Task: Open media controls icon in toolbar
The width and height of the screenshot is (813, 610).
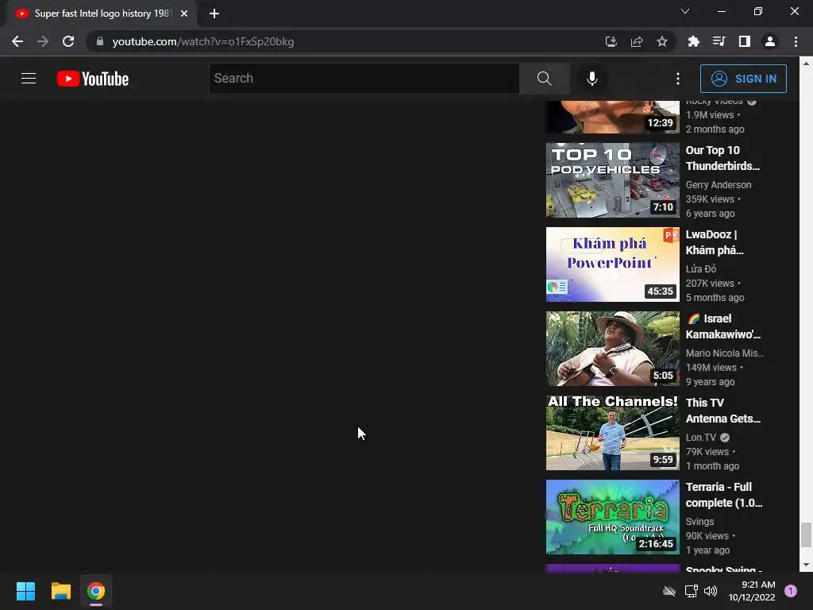Action: click(x=719, y=41)
